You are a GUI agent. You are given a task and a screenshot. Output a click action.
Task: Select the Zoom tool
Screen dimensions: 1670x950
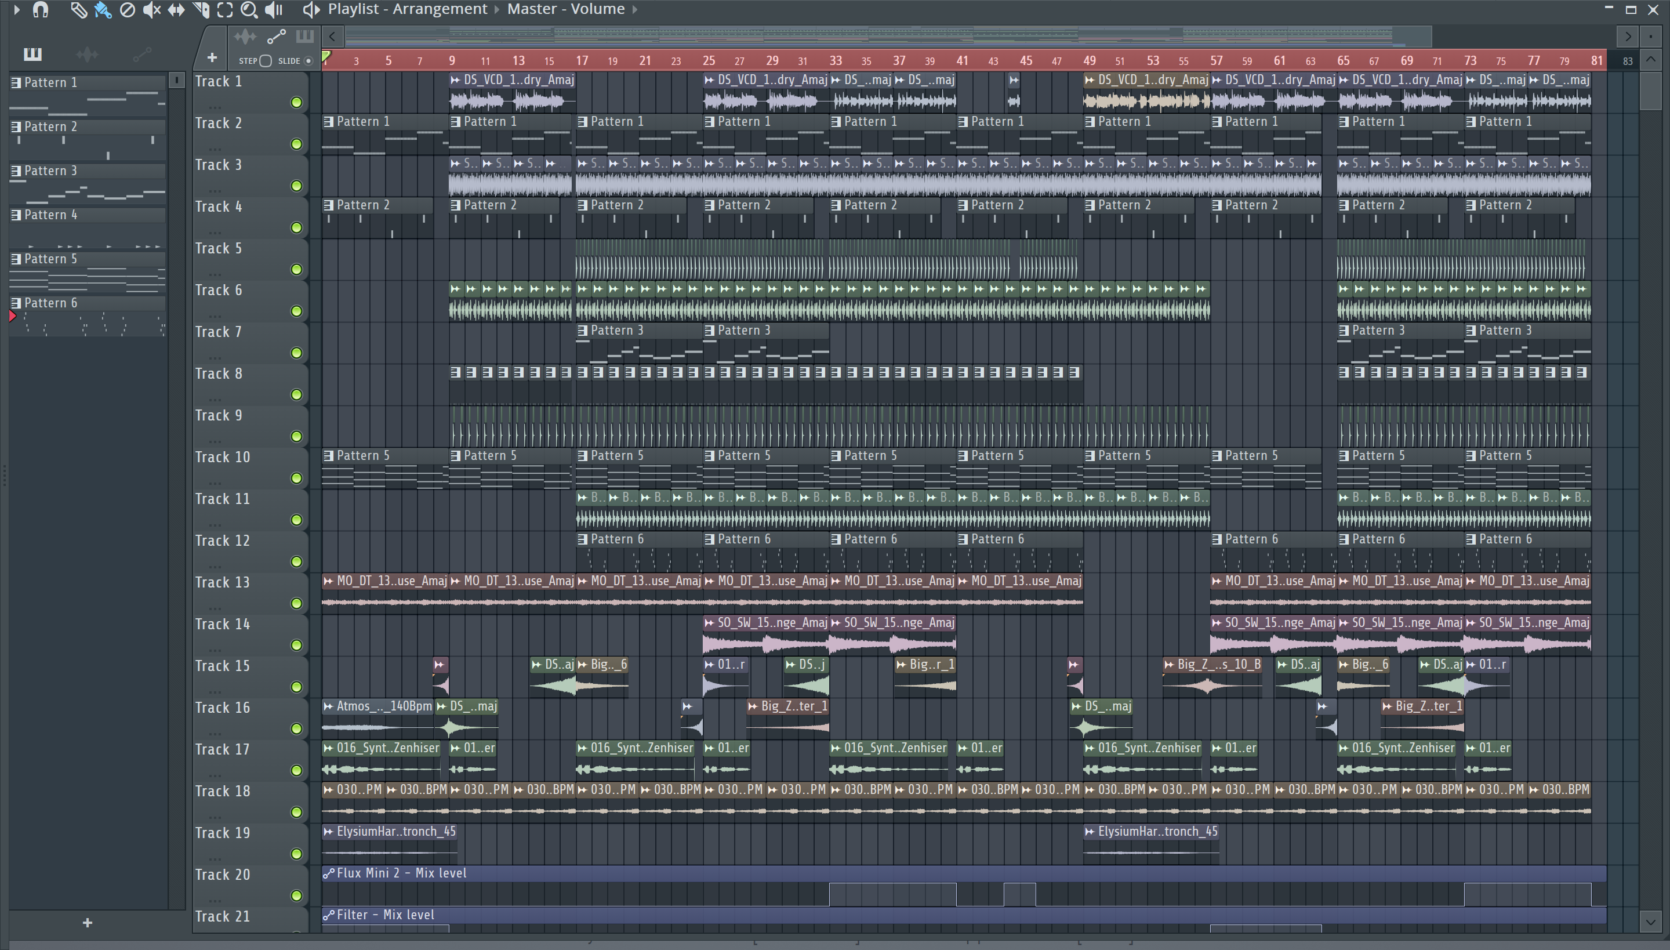tap(249, 10)
